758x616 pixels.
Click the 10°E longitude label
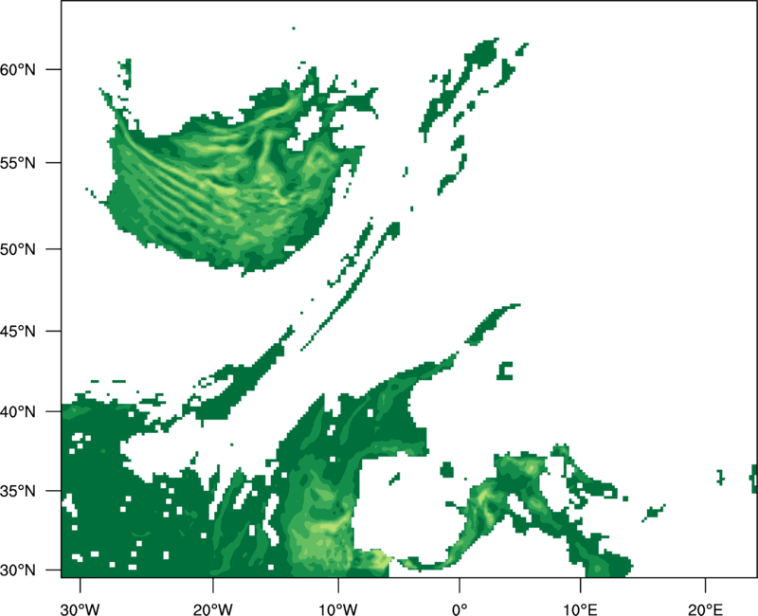pyautogui.click(x=580, y=609)
